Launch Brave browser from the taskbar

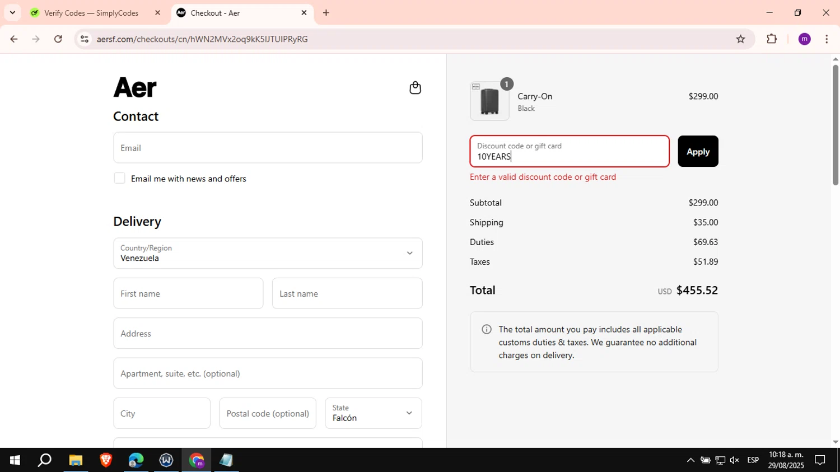pos(106,460)
